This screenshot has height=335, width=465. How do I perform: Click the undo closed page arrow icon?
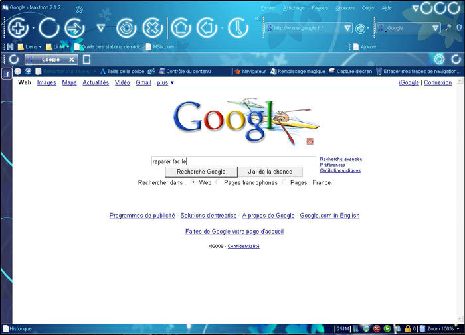tap(207, 28)
